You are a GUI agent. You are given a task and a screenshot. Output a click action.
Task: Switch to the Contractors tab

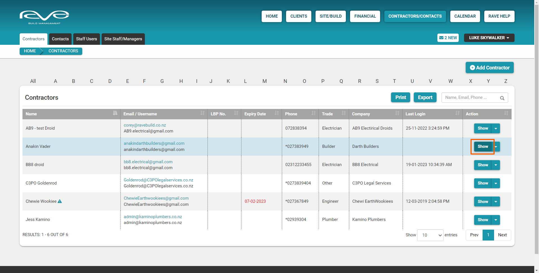pyautogui.click(x=33, y=39)
